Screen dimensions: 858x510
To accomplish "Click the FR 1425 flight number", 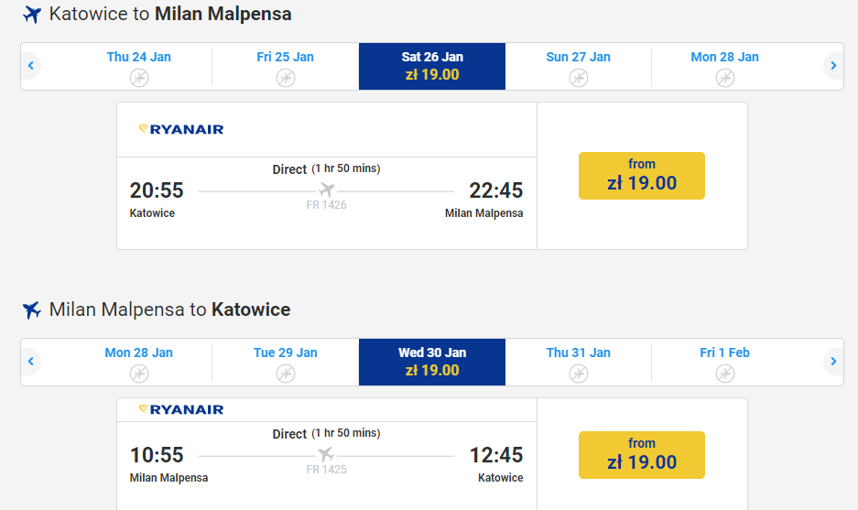I will (x=326, y=470).
